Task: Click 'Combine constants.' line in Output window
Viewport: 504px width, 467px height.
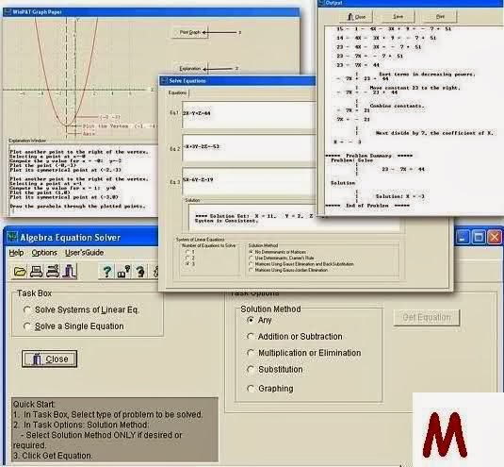Action: tap(397, 106)
